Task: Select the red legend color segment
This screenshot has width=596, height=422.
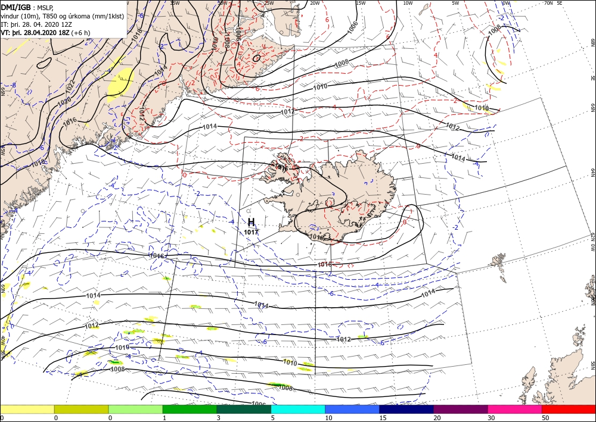Action: point(569,409)
